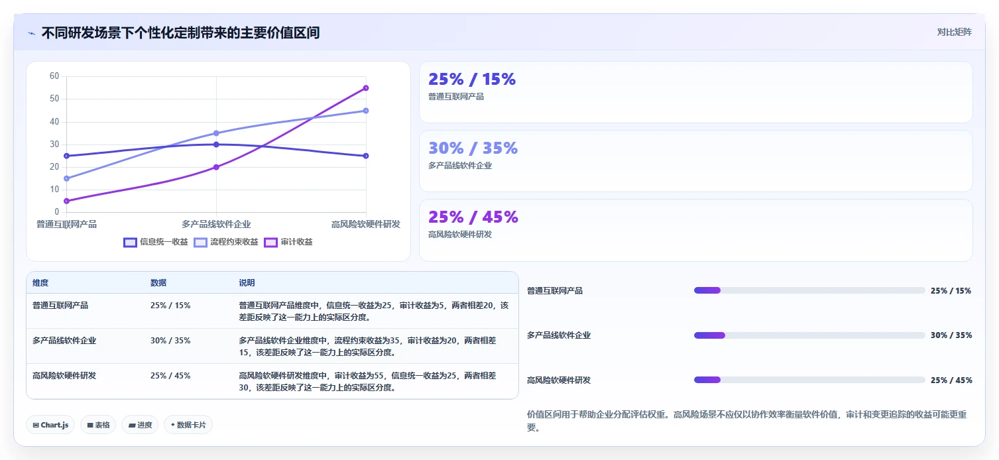Click the 说明 column header

(x=247, y=283)
